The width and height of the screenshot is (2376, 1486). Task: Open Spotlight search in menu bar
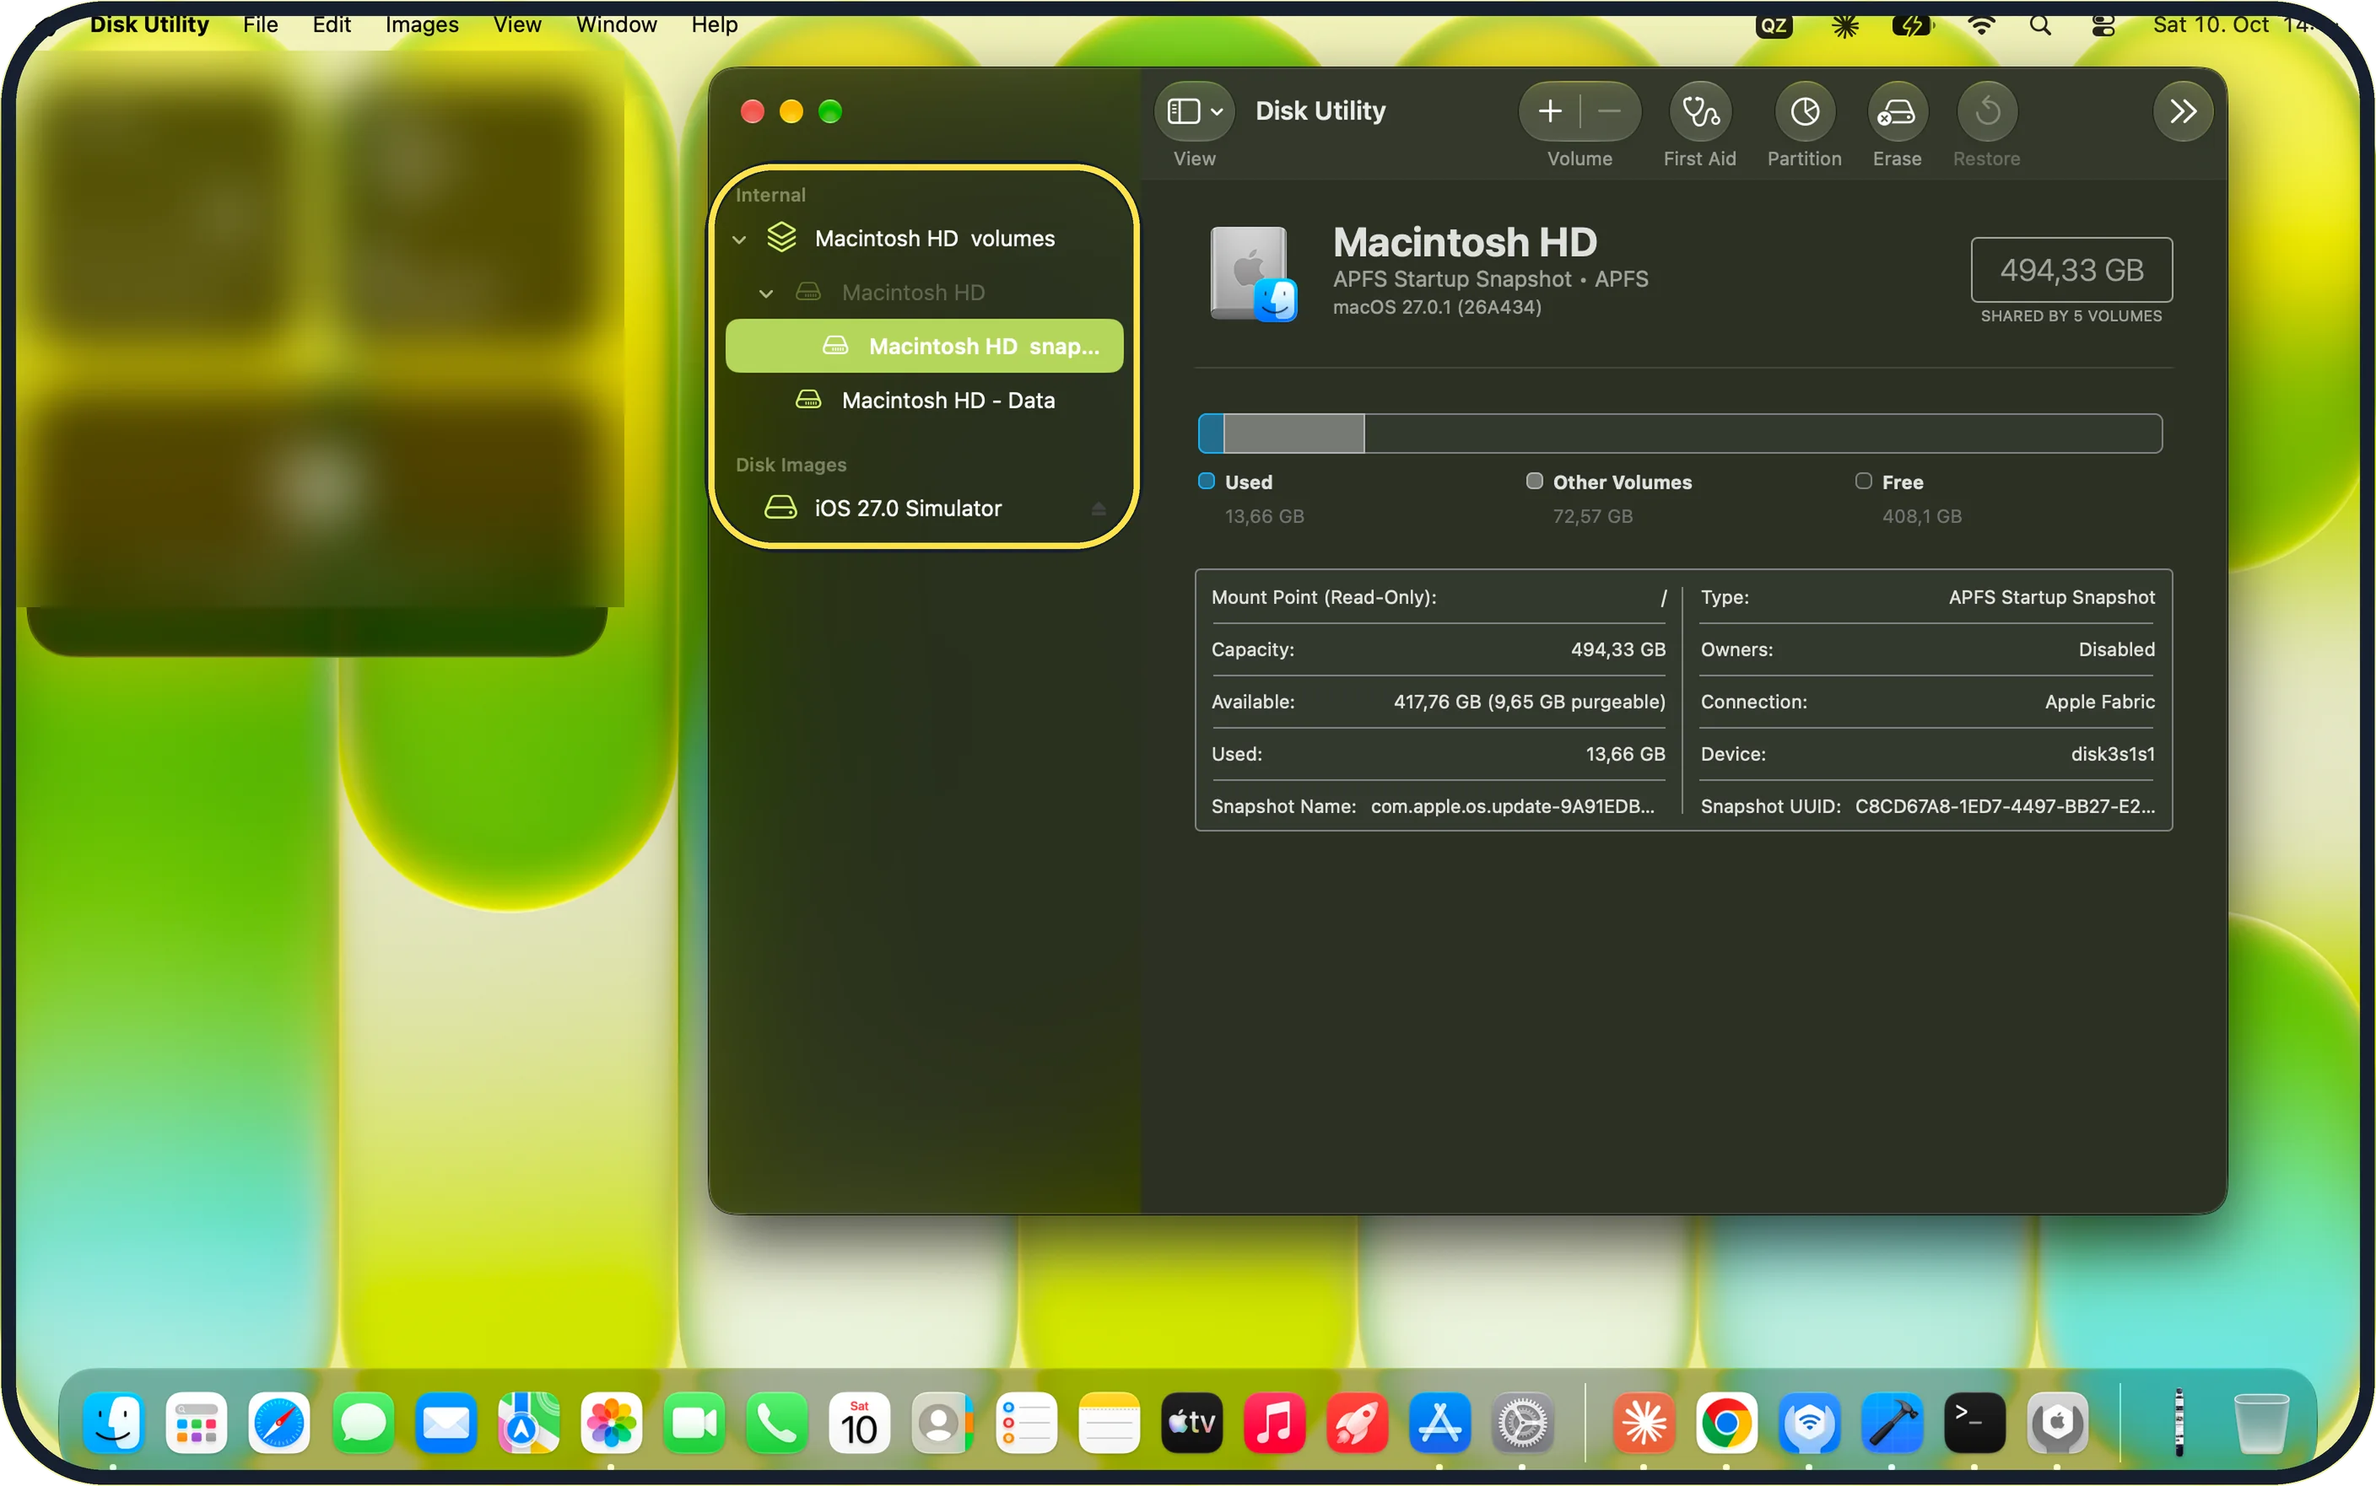point(2041,24)
